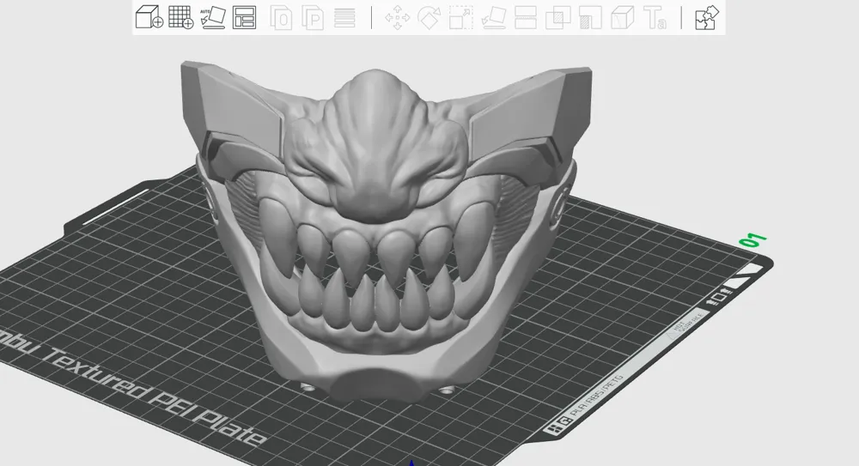This screenshot has width=859, height=466.
Task: Select the Text shape tool icon
Action: point(655,17)
